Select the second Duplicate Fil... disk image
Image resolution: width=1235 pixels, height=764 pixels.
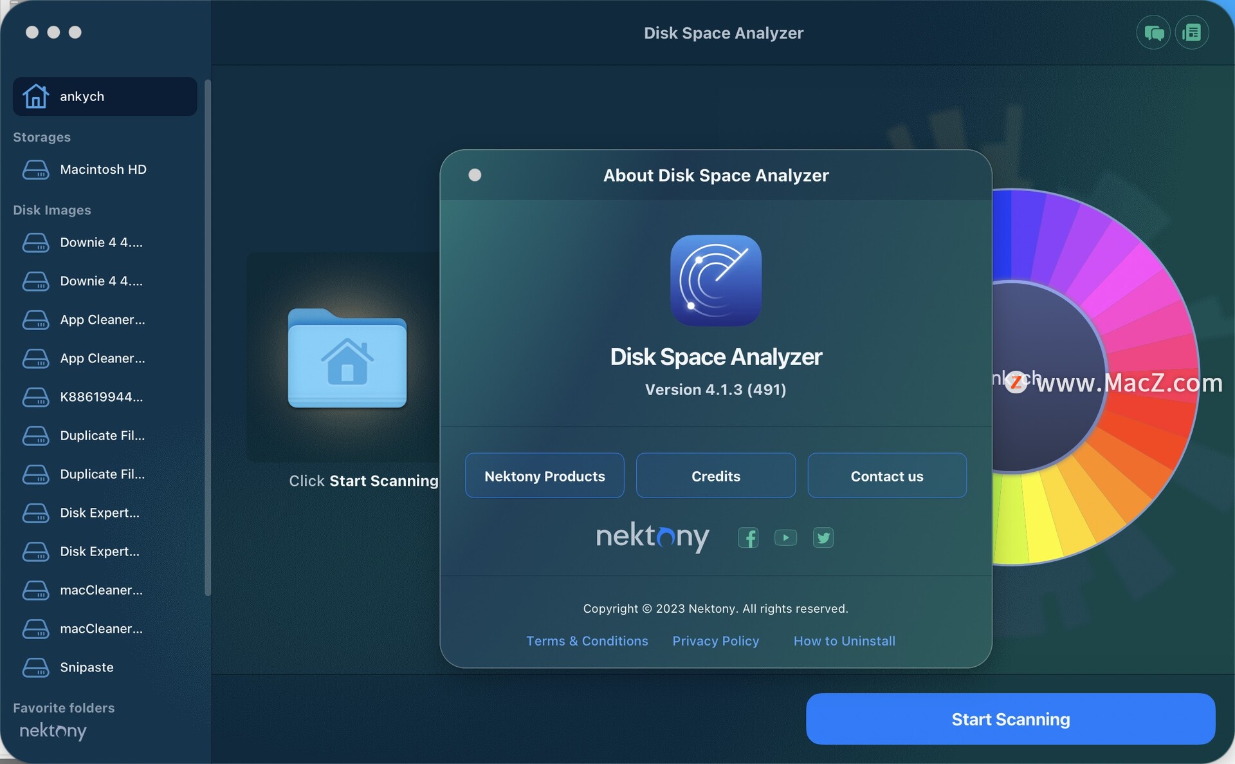pyautogui.click(x=105, y=474)
